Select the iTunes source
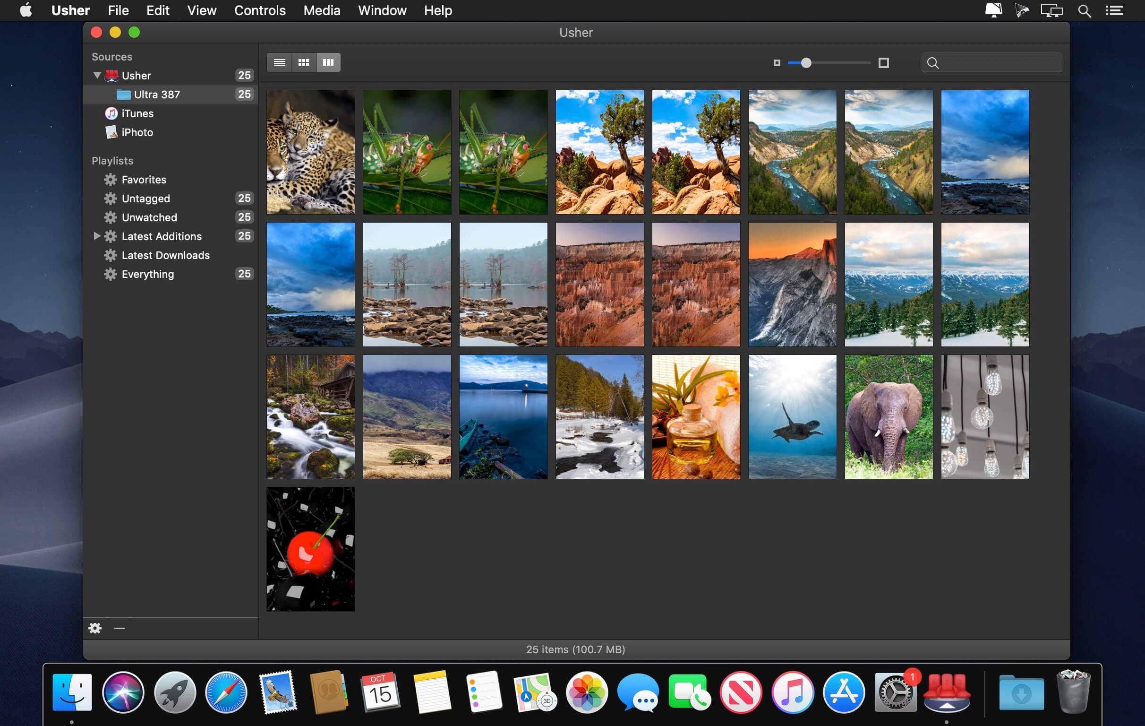 (x=137, y=114)
